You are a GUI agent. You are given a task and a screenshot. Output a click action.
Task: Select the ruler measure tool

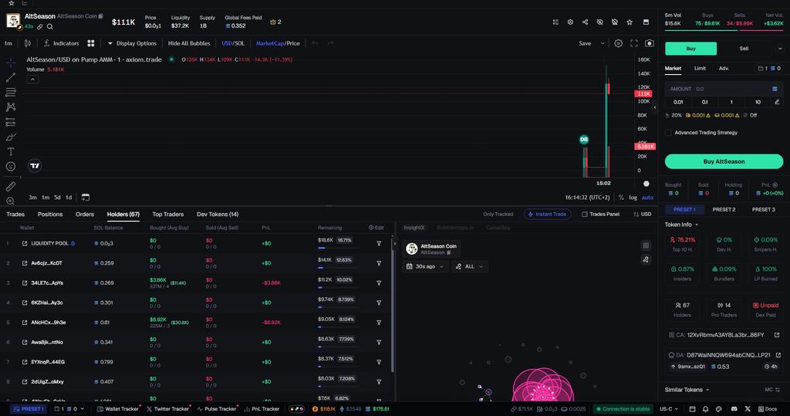click(11, 187)
